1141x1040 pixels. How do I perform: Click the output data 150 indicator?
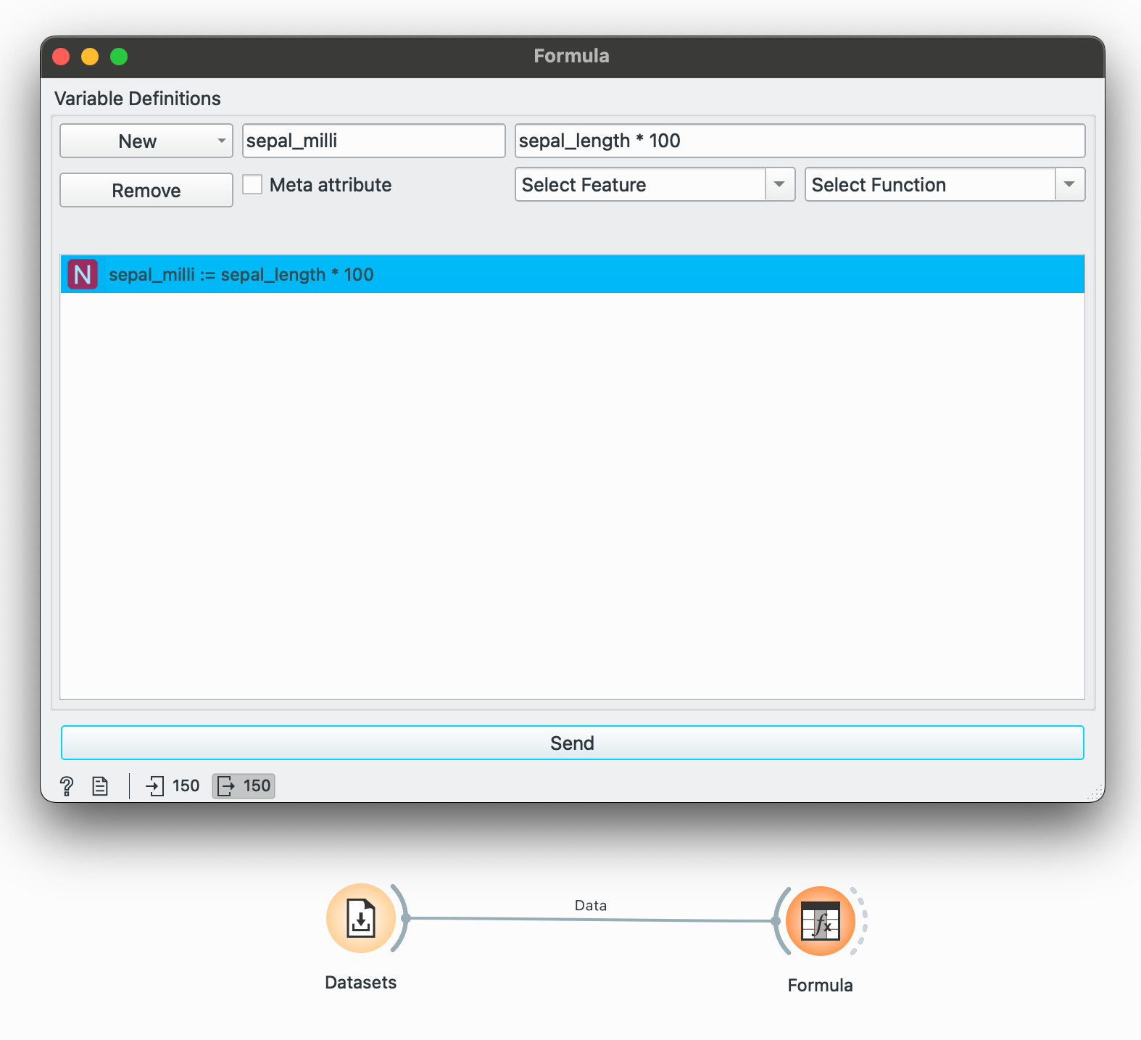tap(244, 786)
